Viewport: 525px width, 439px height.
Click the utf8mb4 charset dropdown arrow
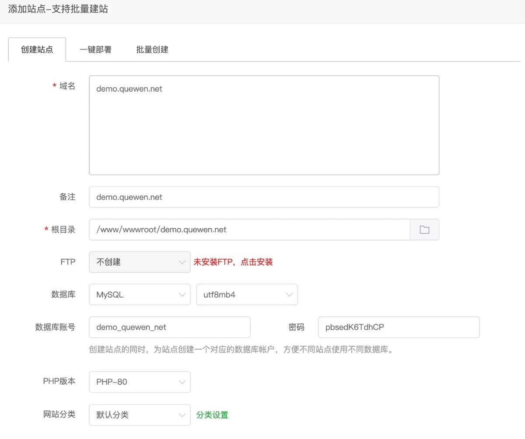pos(289,295)
